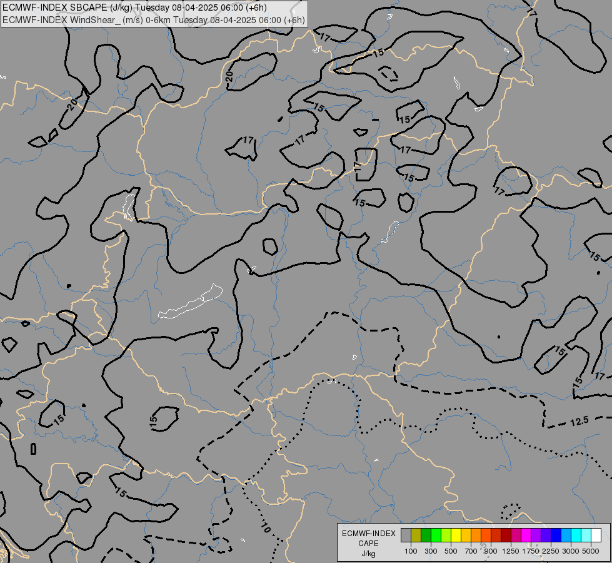Click the 12.5 dashed contour label
Image resolution: width=612 pixels, height=563 pixels.
tap(579, 422)
